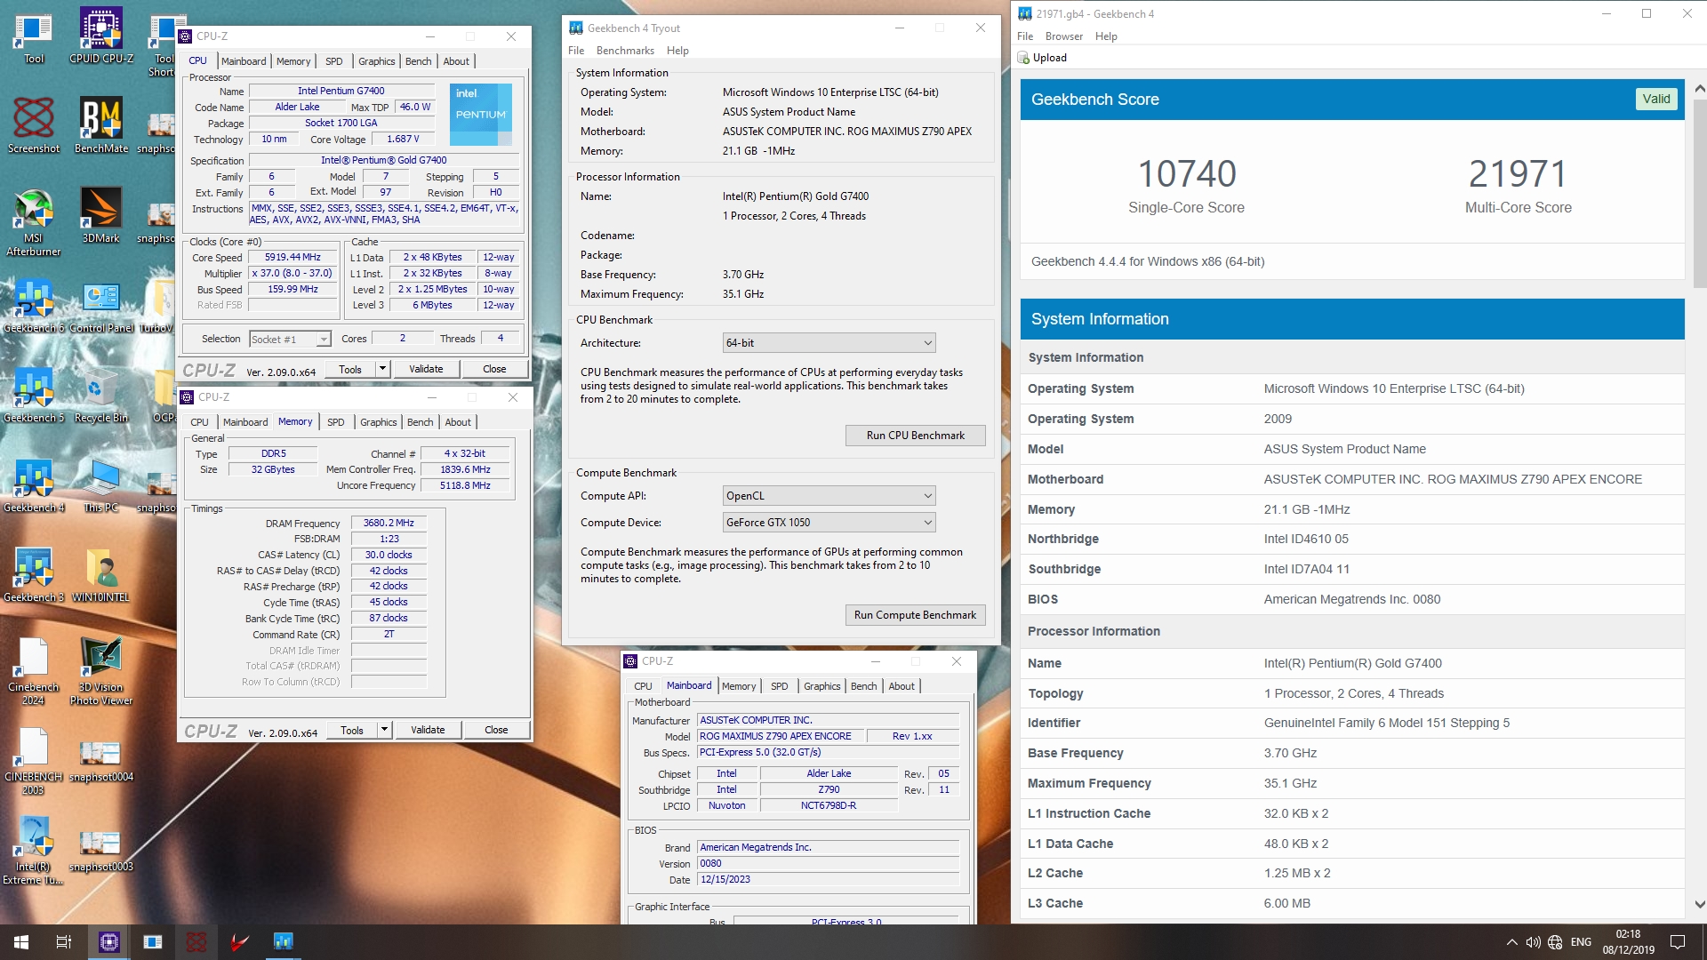Open the Screenshot desktop icon

coord(34,125)
